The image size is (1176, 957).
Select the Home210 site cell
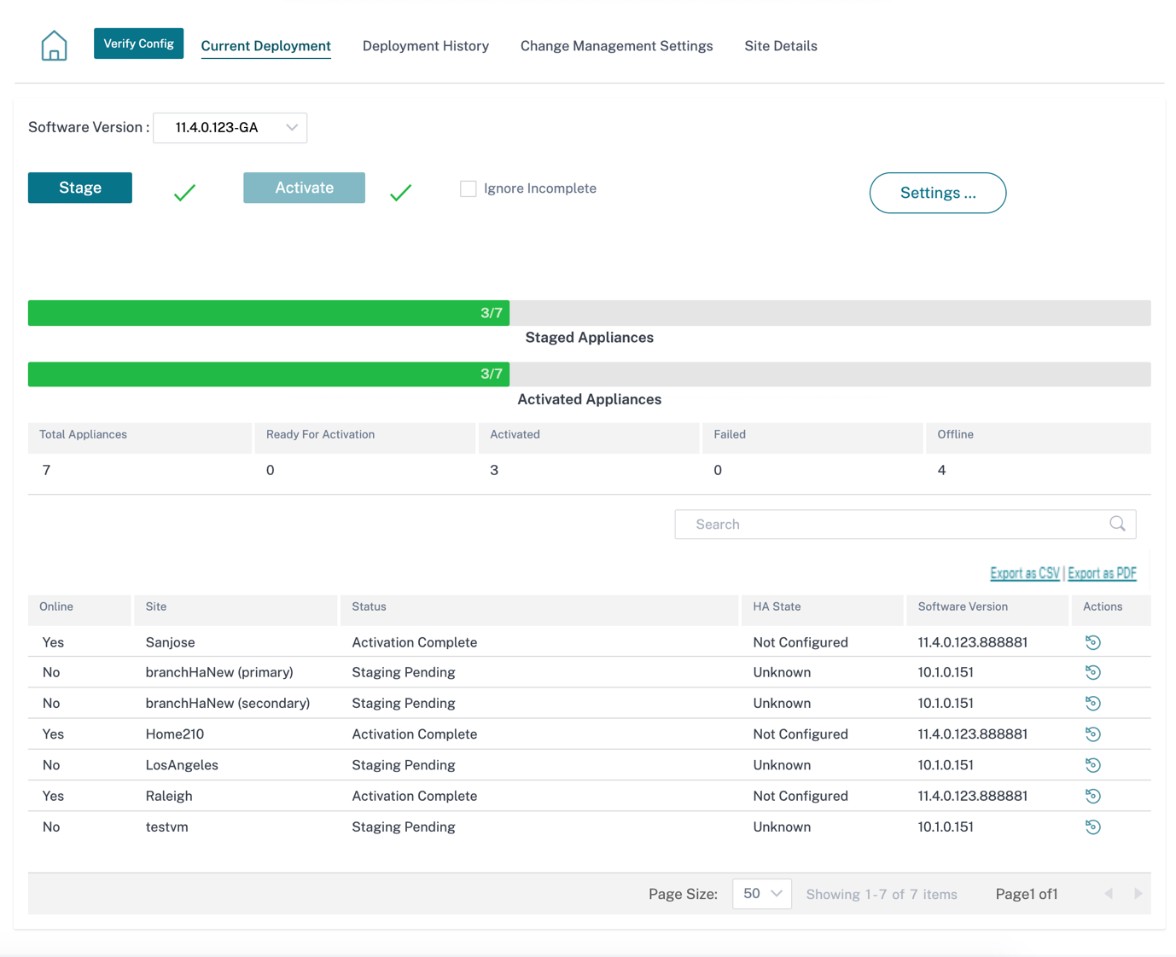coord(175,734)
